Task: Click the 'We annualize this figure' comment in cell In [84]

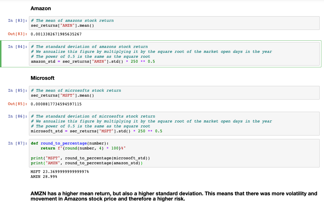Action: coord(151,52)
